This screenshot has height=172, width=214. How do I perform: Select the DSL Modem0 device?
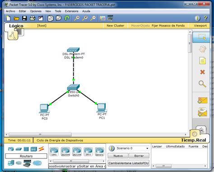pyautogui.click(x=73, y=50)
